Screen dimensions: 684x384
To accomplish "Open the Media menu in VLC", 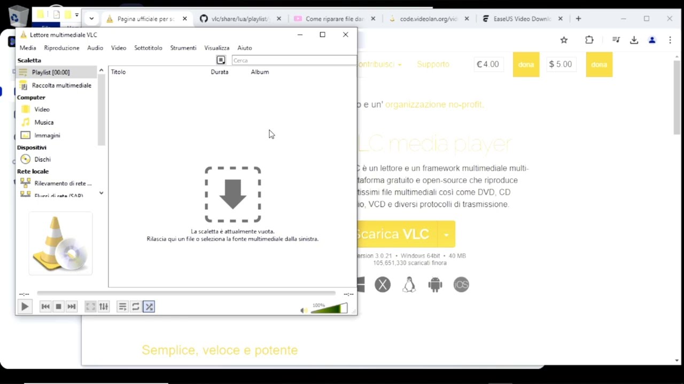I will [x=28, y=48].
